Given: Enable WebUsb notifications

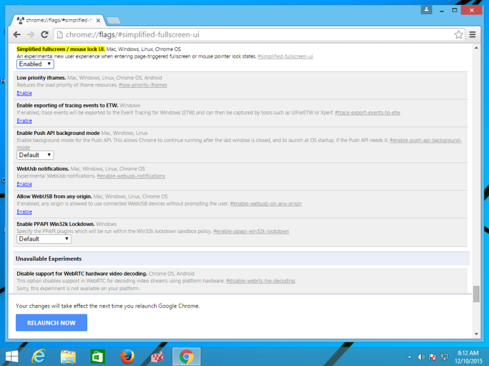Looking at the screenshot, I should point(24,184).
